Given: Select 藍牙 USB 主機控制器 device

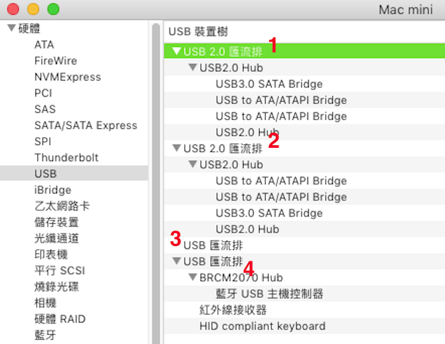Looking at the screenshot, I should [x=269, y=294].
